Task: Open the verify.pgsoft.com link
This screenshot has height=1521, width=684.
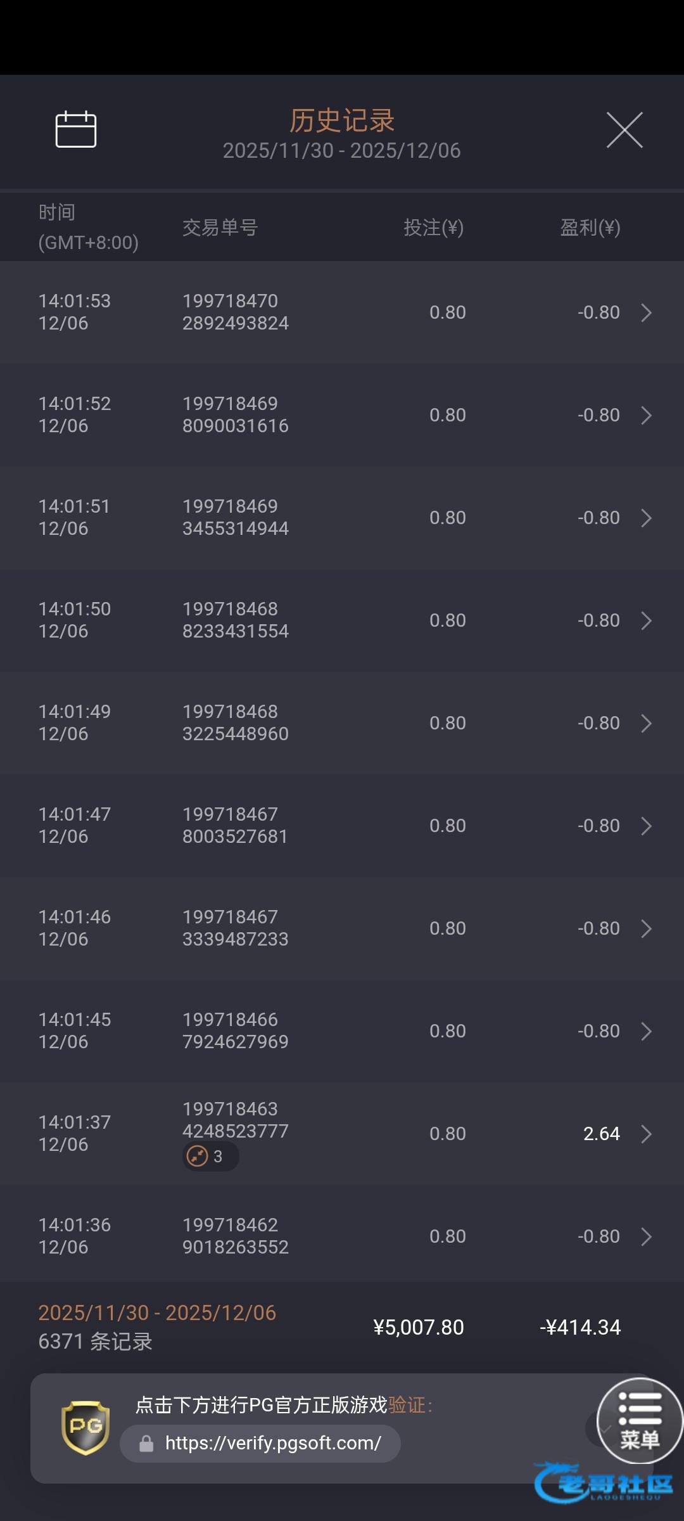Action: pos(272,1444)
